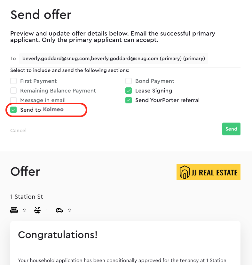Untick the Send to Kolmeo checkbox
This screenshot has width=252, height=265.
pos(13,110)
